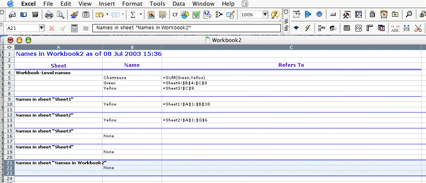Click the F9 recalculate icon

[x=359, y=28]
